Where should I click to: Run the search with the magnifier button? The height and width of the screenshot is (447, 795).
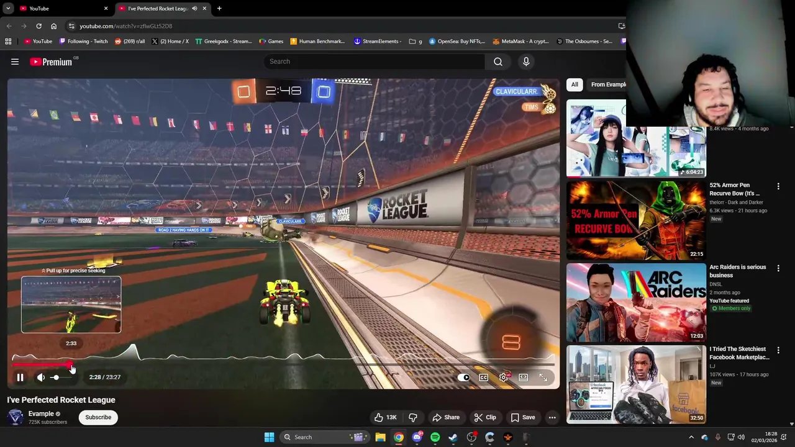coord(498,61)
